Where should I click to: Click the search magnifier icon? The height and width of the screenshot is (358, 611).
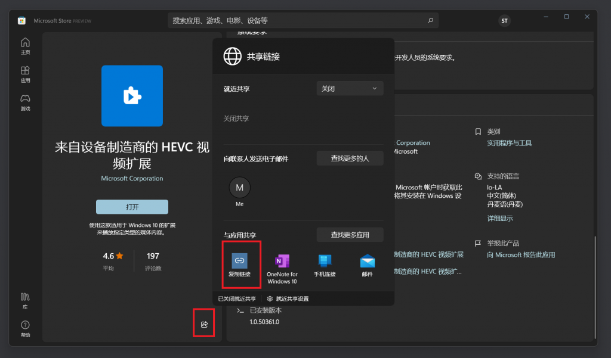pos(431,20)
